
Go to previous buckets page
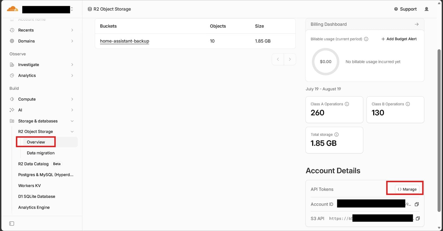click(278, 59)
